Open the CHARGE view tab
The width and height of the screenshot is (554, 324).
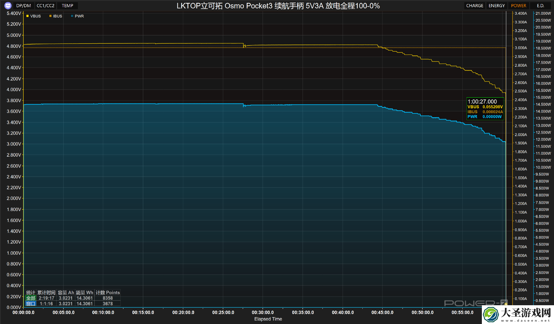pos(475,5)
